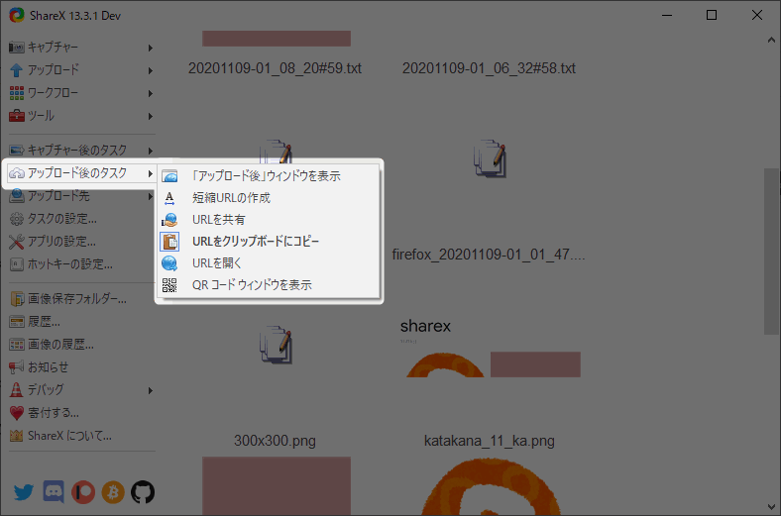The width and height of the screenshot is (781, 516).
Task: Open 画像の履歴... window
Action: [x=81, y=345]
